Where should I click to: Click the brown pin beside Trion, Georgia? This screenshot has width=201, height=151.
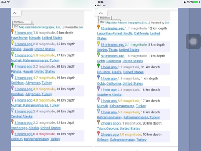point(98,122)
